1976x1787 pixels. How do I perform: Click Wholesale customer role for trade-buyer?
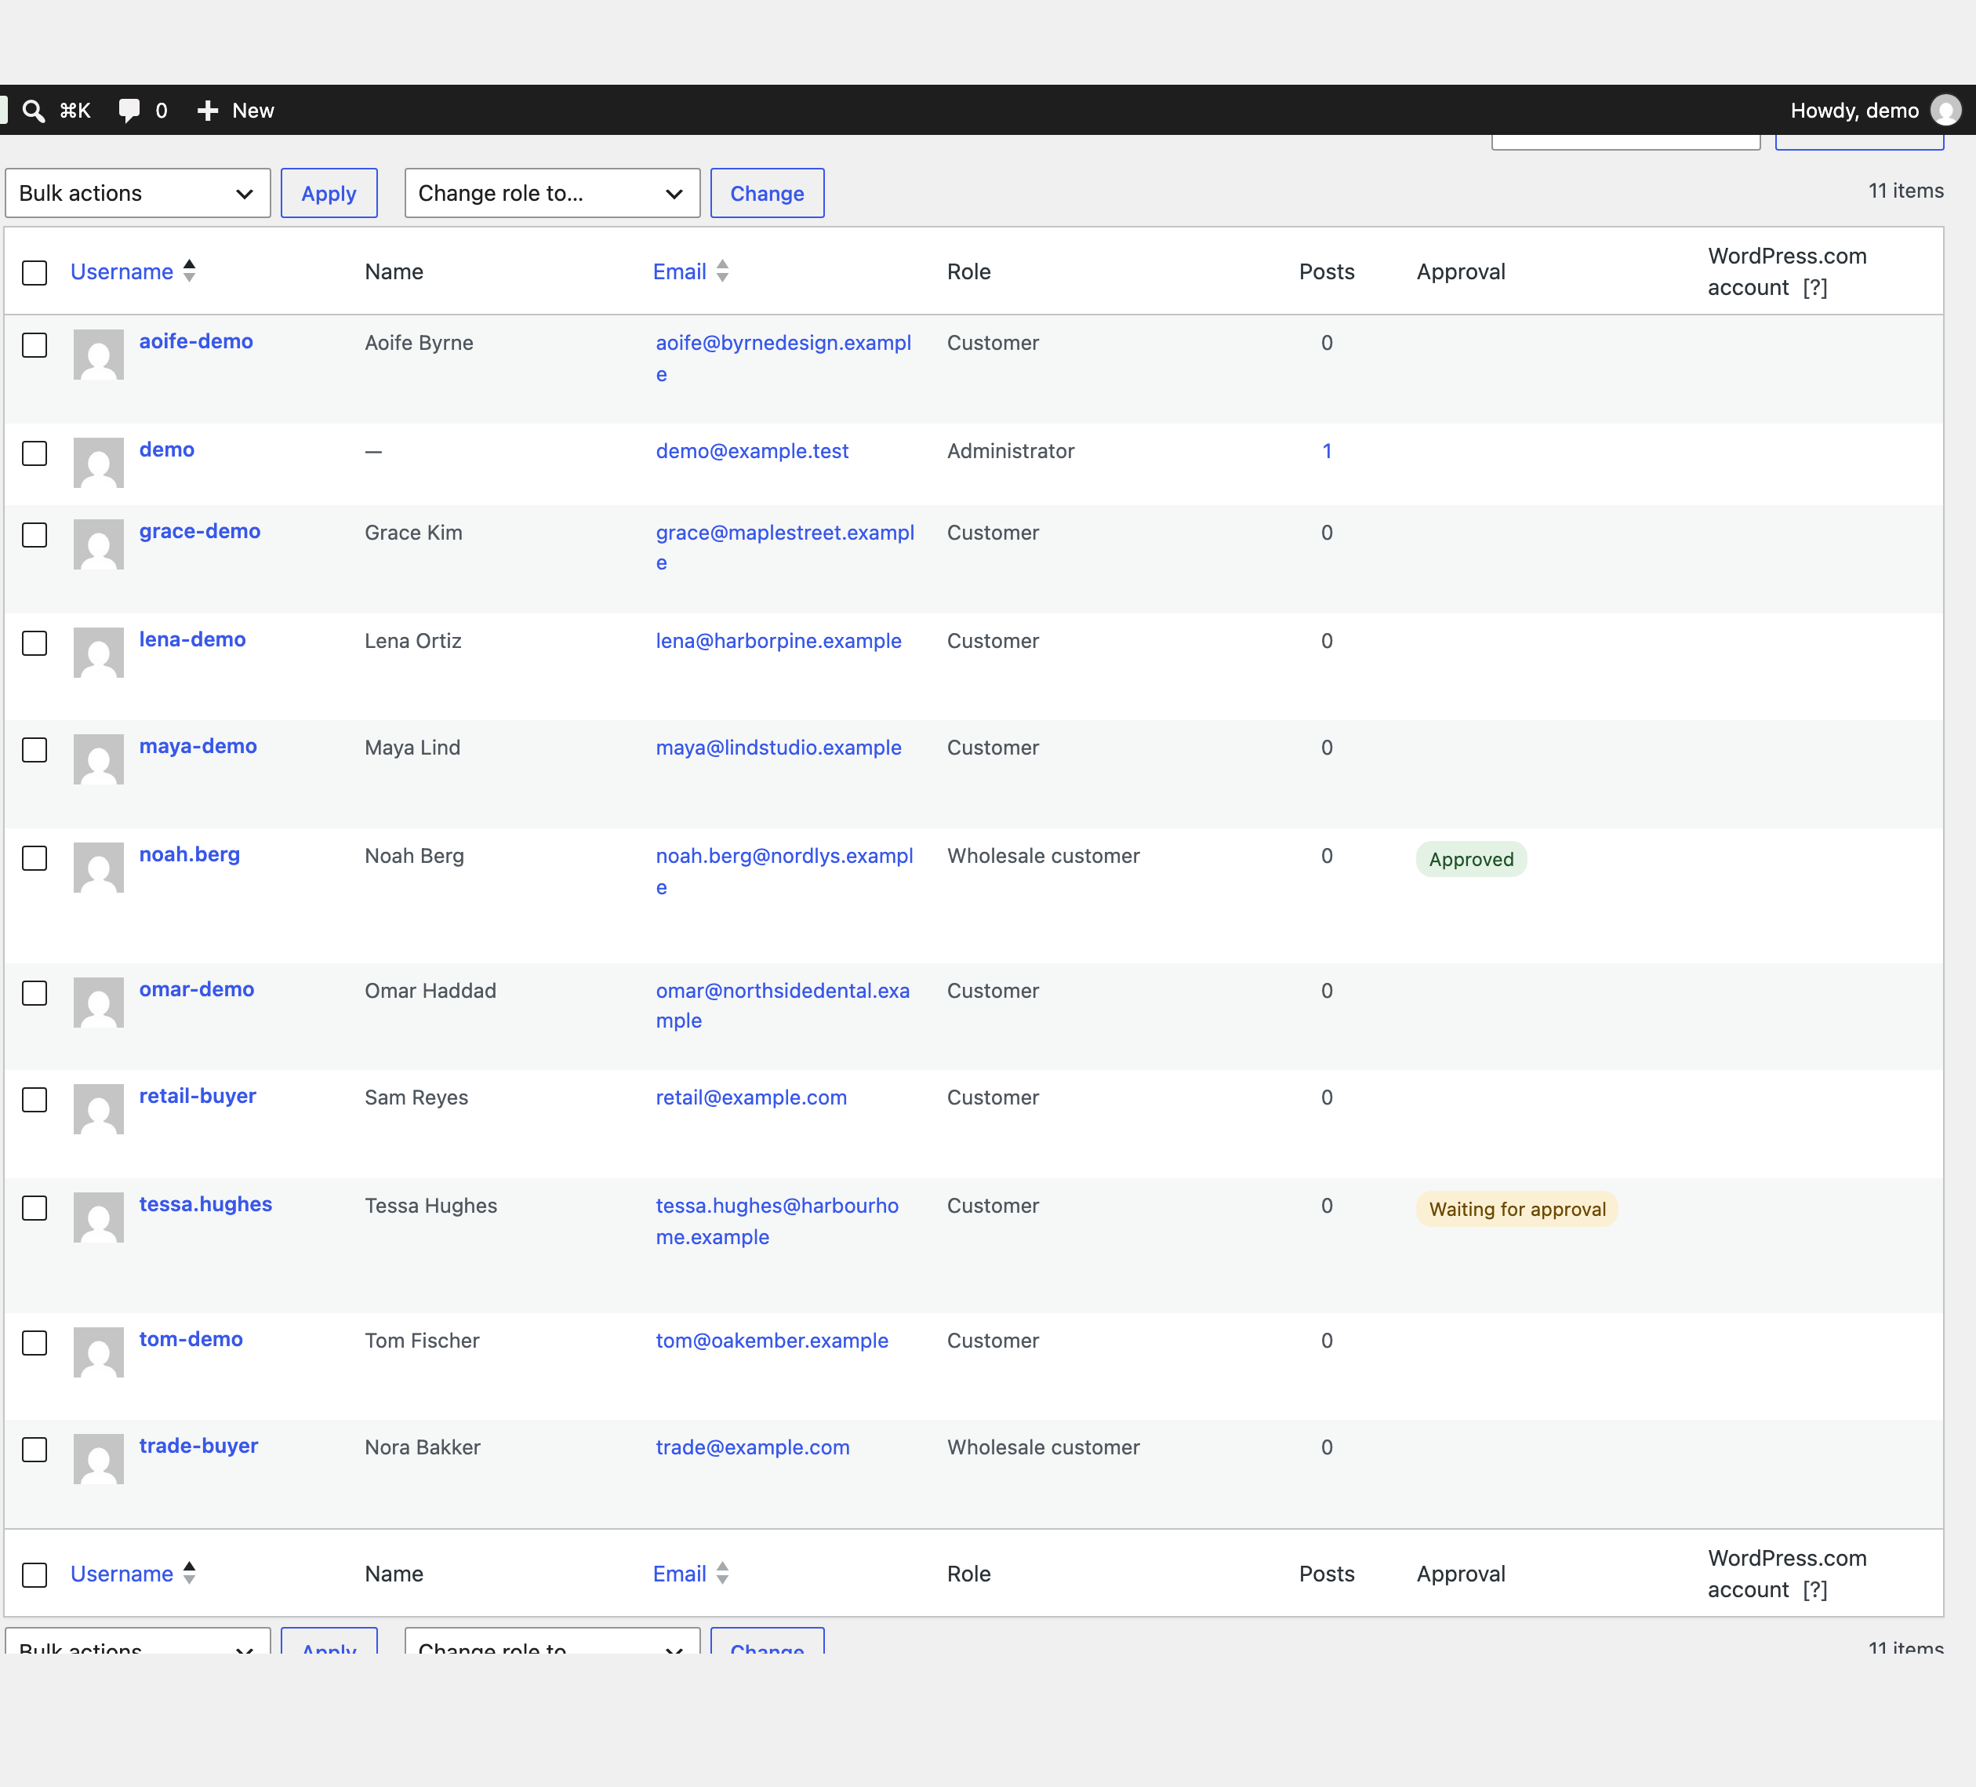point(1043,1447)
